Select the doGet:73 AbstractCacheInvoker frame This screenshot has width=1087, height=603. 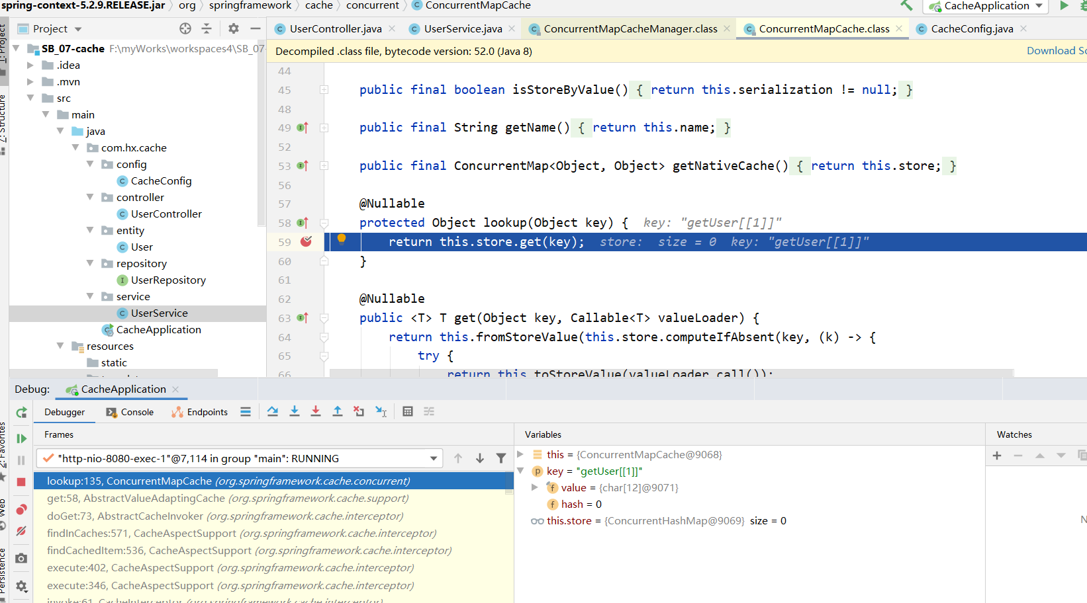tap(225, 516)
